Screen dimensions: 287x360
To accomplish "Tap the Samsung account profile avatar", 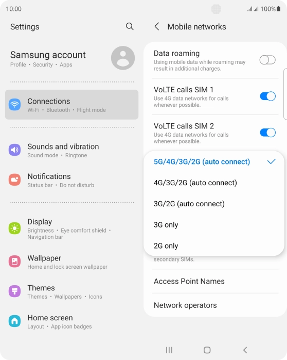I will (x=123, y=58).
